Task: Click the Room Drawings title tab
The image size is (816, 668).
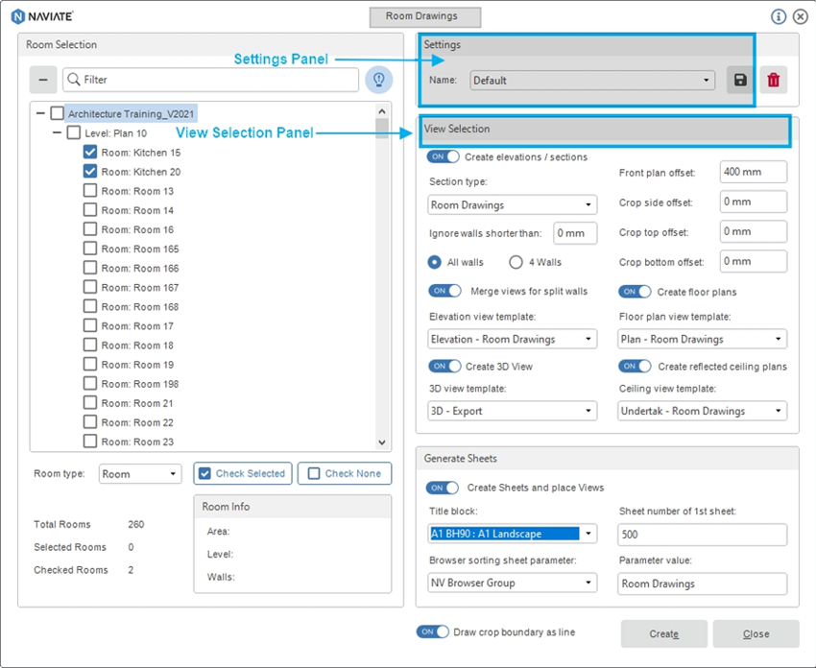Action: (x=424, y=16)
